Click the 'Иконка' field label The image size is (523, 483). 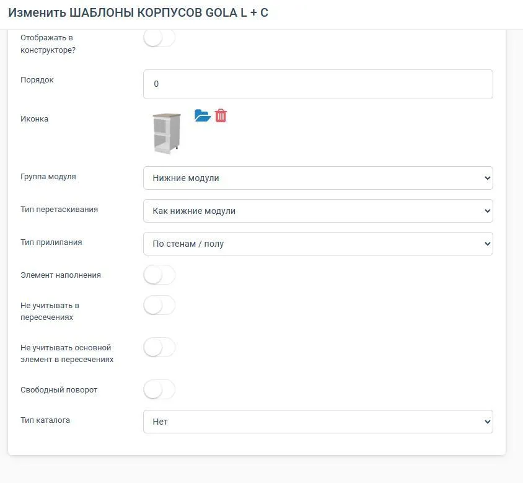[x=34, y=119]
